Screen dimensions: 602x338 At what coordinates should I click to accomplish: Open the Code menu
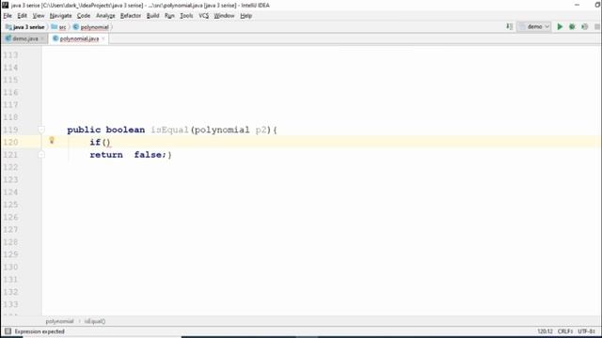tap(84, 16)
